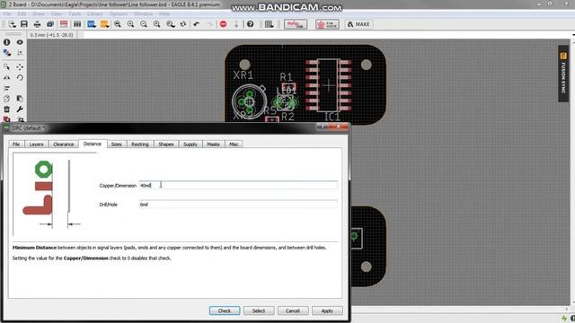The width and height of the screenshot is (575, 323).
Task: Switch to the Supply tab
Action: click(x=190, y=144)
